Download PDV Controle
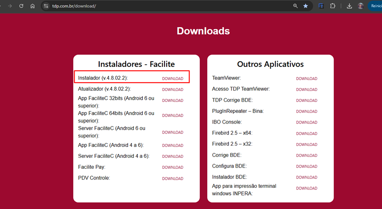This screenshot has width=382, height=209. 173,179
